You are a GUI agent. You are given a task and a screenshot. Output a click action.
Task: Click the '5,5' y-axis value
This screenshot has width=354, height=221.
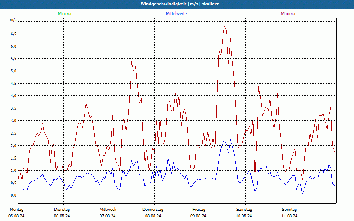coord(14,59)
